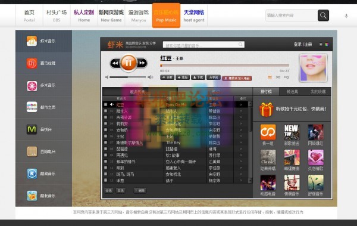Screen dimensions: 357x226
Task: Open the 都市之声 sidebar icon
Action: click(x=32, y=107)
